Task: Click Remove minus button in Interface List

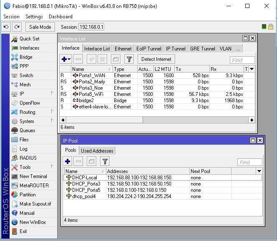Action: [x=78, y=59]
